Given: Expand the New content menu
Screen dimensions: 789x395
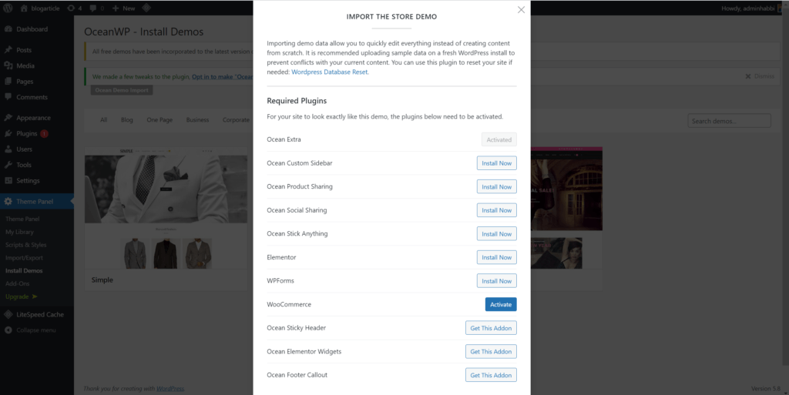Looking at the screenshot, I should pyautogui.click(x=123, y=8).
